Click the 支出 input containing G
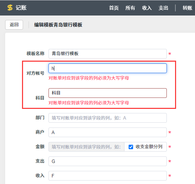Image resolution: width=195 pixels, height=184 pixels. click(x=108, y=161)
